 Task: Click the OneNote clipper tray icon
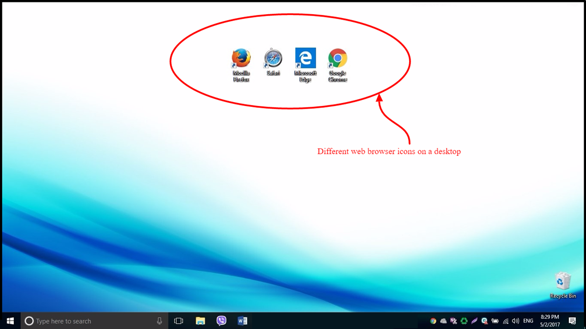(454, 321)
